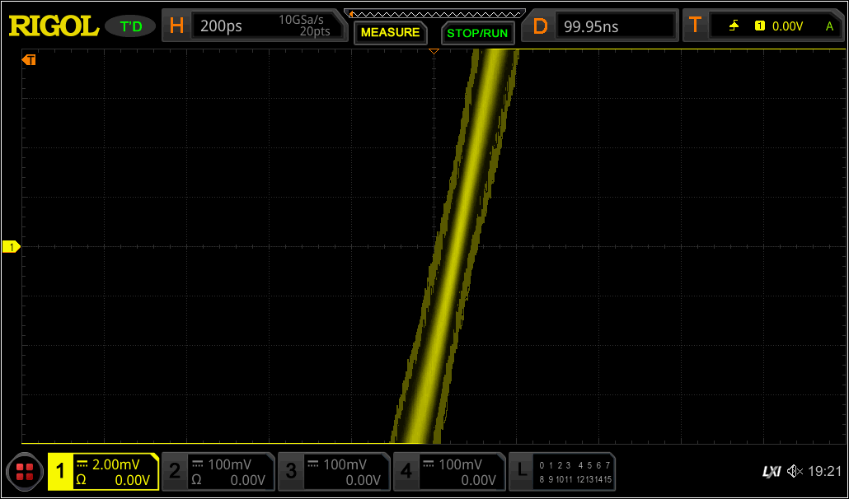Click the trigger mode A indicator
Image resolution: width=849 pixels, height=499 pixels.
point(830,25)
